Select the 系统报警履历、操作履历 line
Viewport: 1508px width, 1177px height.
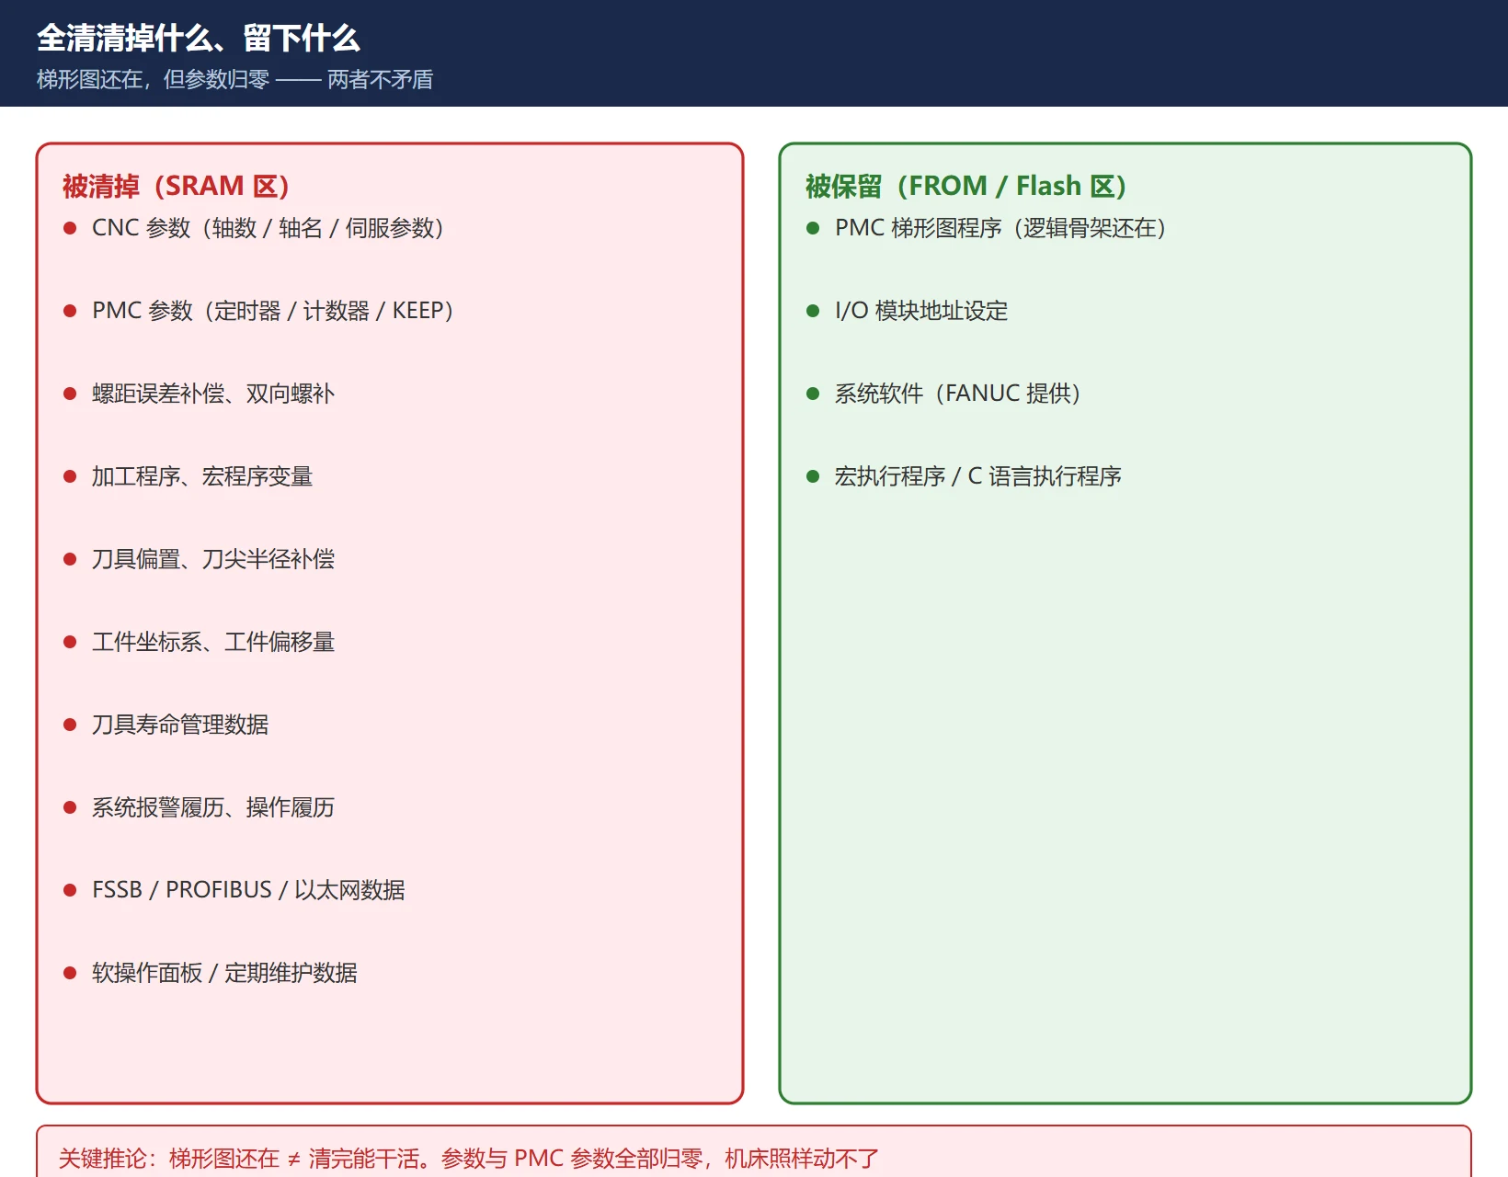(213, 807)
